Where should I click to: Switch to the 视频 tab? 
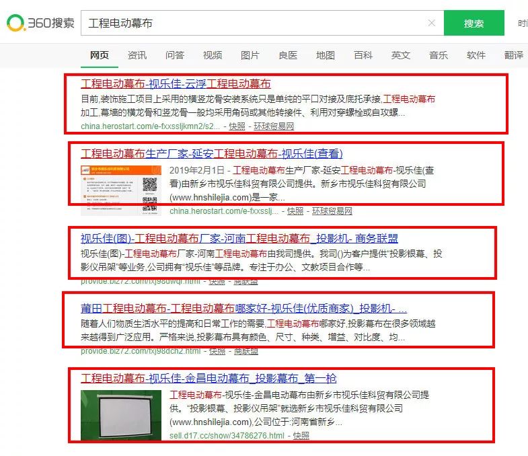[213, 55]
